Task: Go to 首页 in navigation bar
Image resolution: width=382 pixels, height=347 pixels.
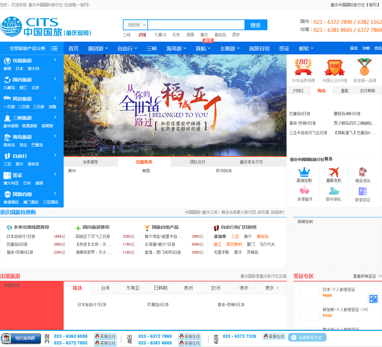Action: pyautogui.click(x=74, y=48)
